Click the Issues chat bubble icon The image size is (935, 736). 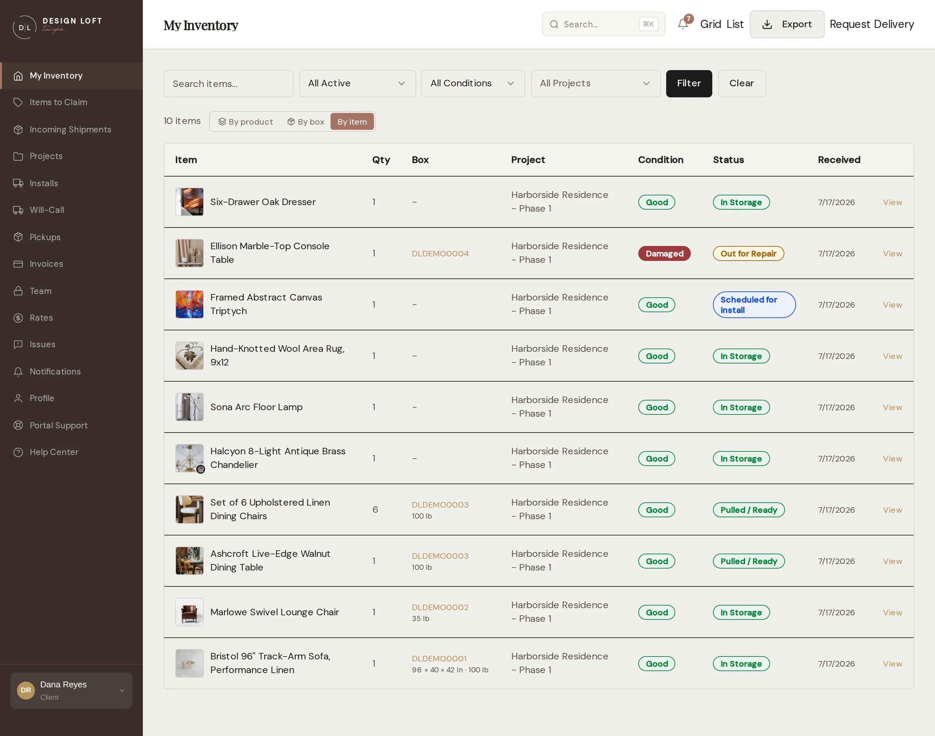click(x=18, y=344)
